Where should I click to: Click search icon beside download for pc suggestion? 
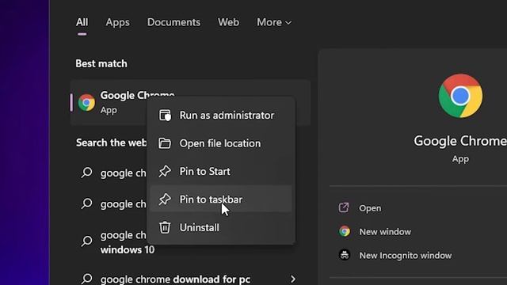(86, 279)
